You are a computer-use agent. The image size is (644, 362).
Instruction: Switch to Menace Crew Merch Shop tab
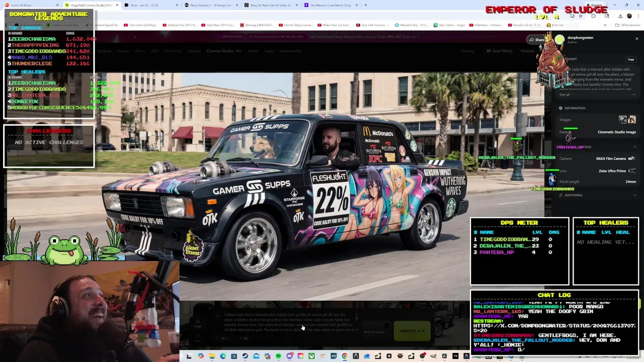pos(331,5)
